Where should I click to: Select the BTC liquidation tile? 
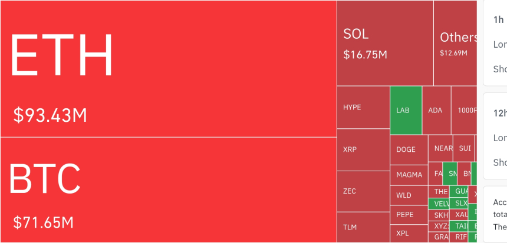pos(169,190)
